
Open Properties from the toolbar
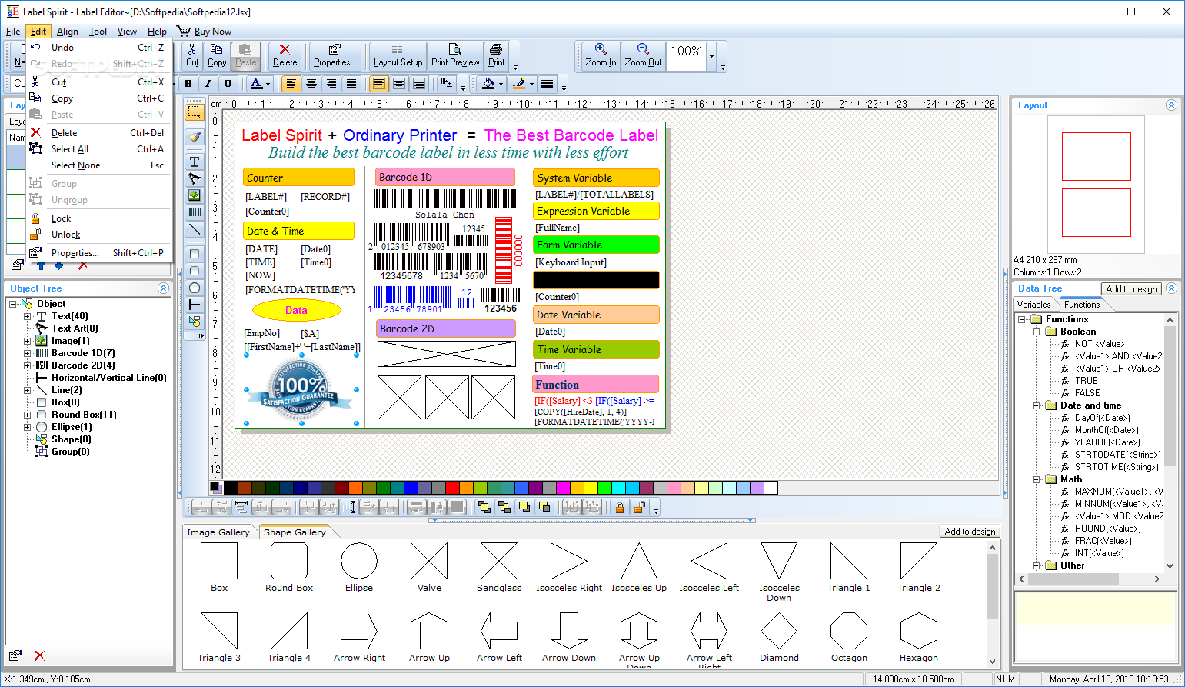click(x=335, y=55)
